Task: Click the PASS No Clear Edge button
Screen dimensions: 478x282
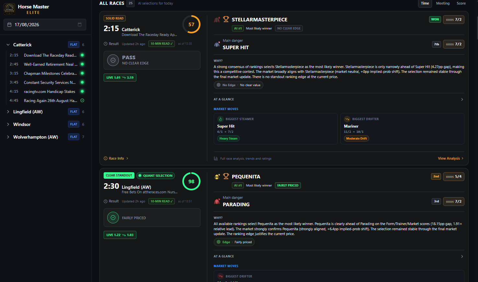Action: pyautogui.click(x=152, y=60)
